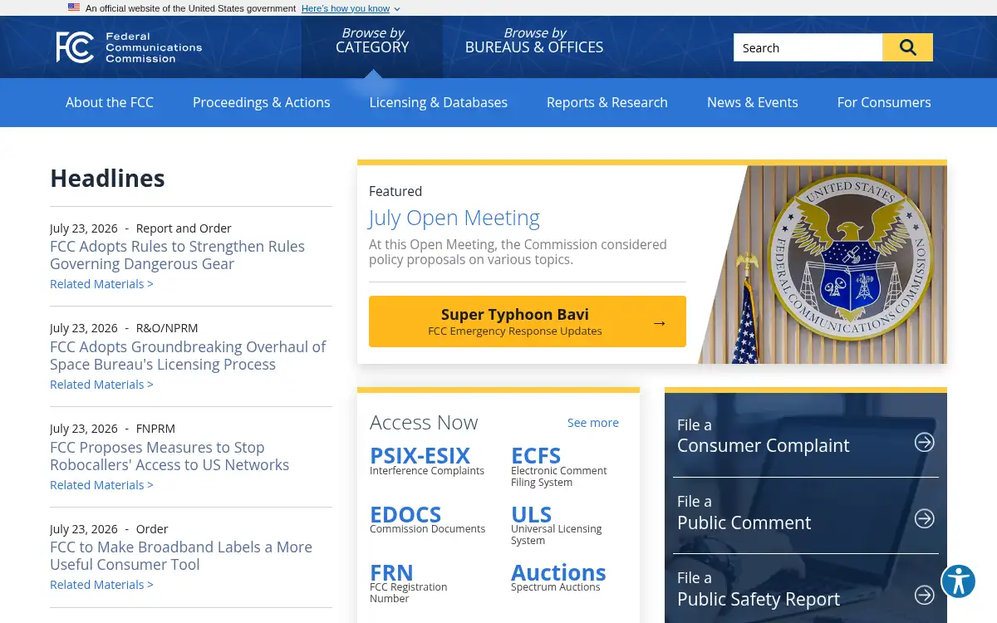Open ECFS Electronic Comment Filing System

(x=558, y=466)
